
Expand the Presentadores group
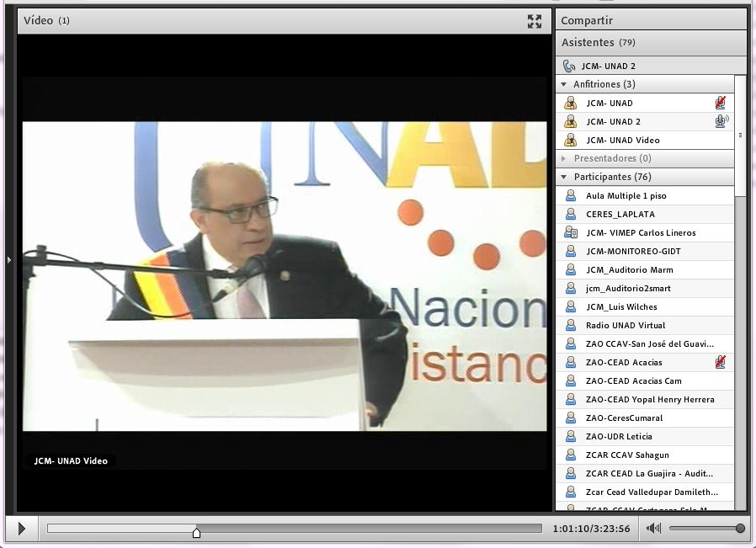click(563, 158)
